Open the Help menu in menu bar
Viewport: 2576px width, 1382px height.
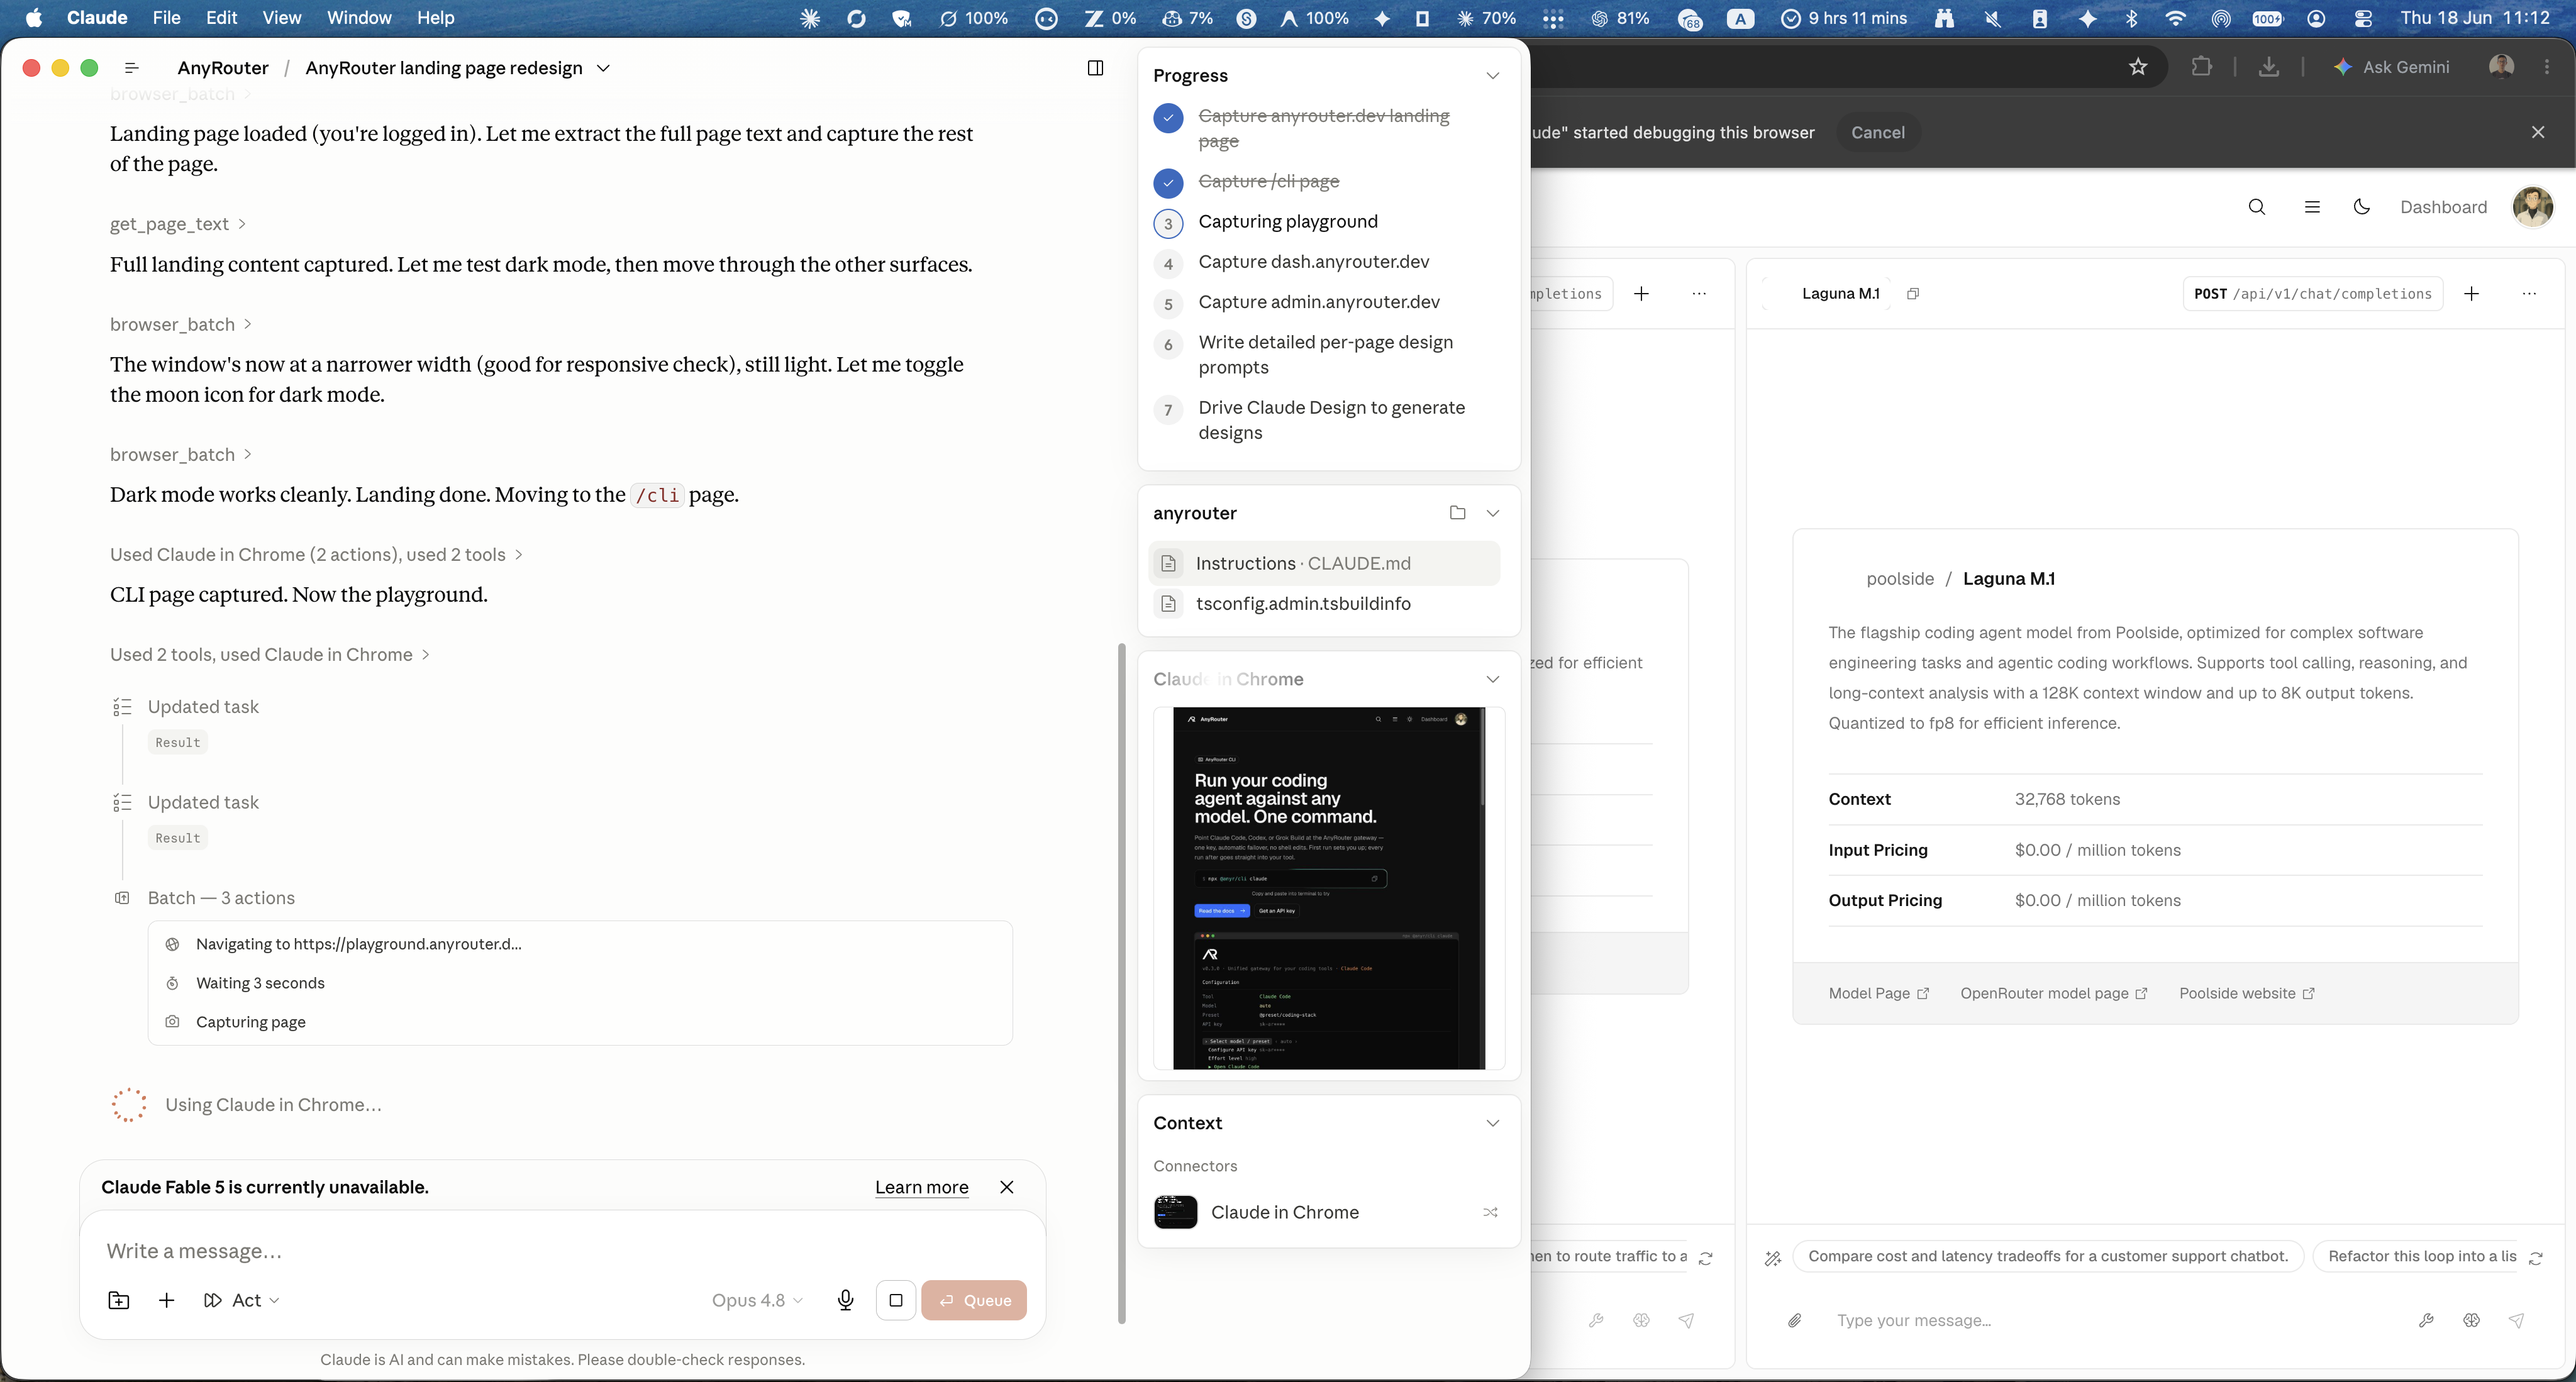(435, 18)
